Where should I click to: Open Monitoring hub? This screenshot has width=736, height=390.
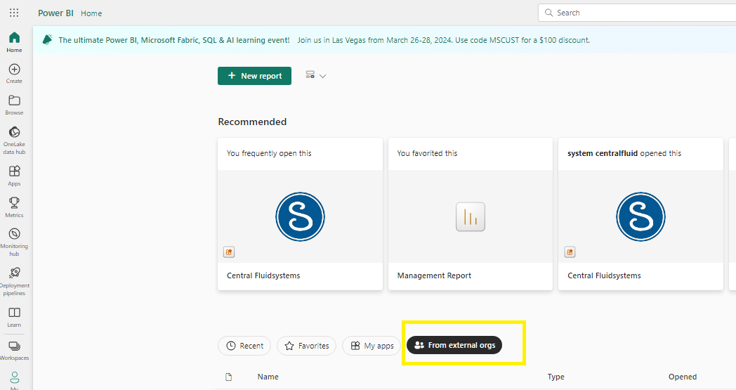coord(14,242)
